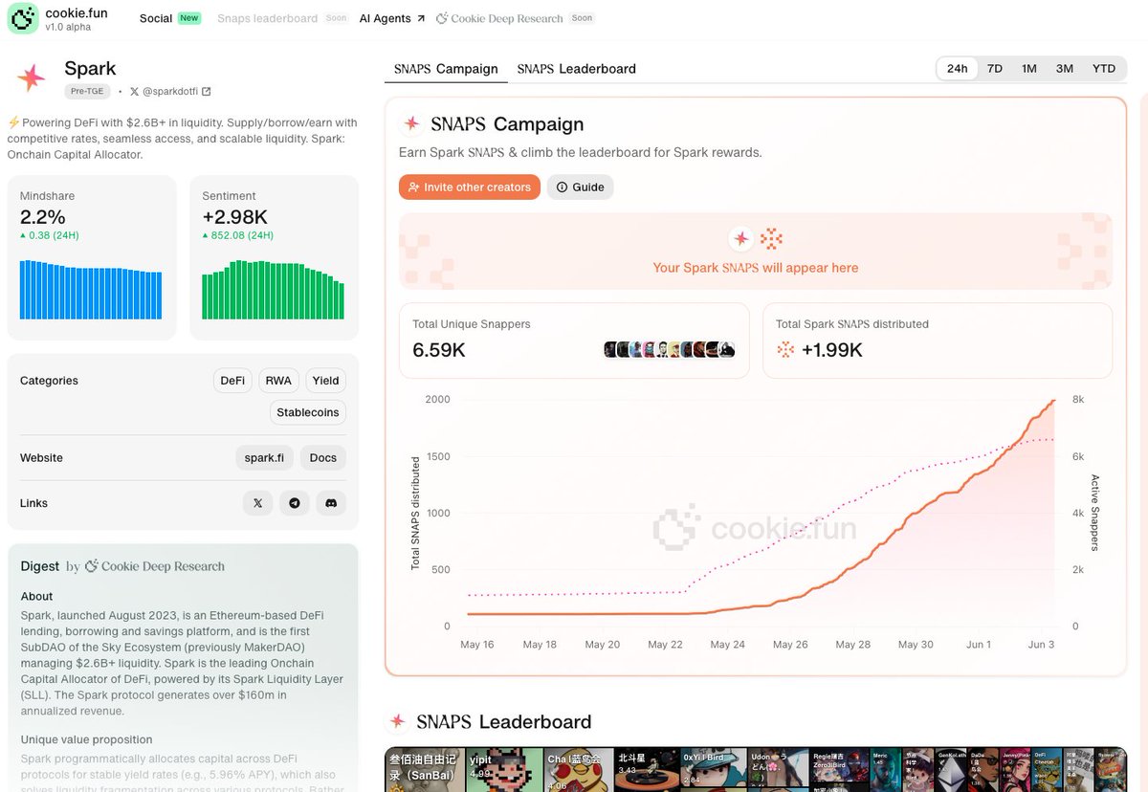Viewport: 1148px width, 792px height.
Task: Click the blue Mindshare bar chart
Action: tap(91, 289)
